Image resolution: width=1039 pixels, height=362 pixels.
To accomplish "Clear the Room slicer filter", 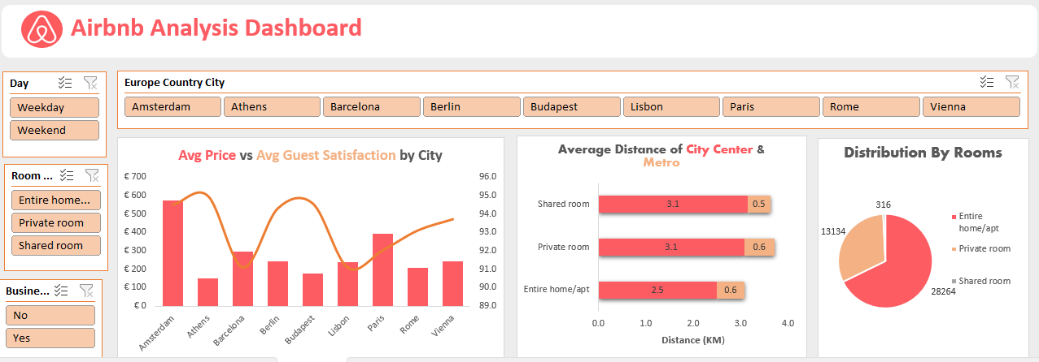I will coord(91,175).
